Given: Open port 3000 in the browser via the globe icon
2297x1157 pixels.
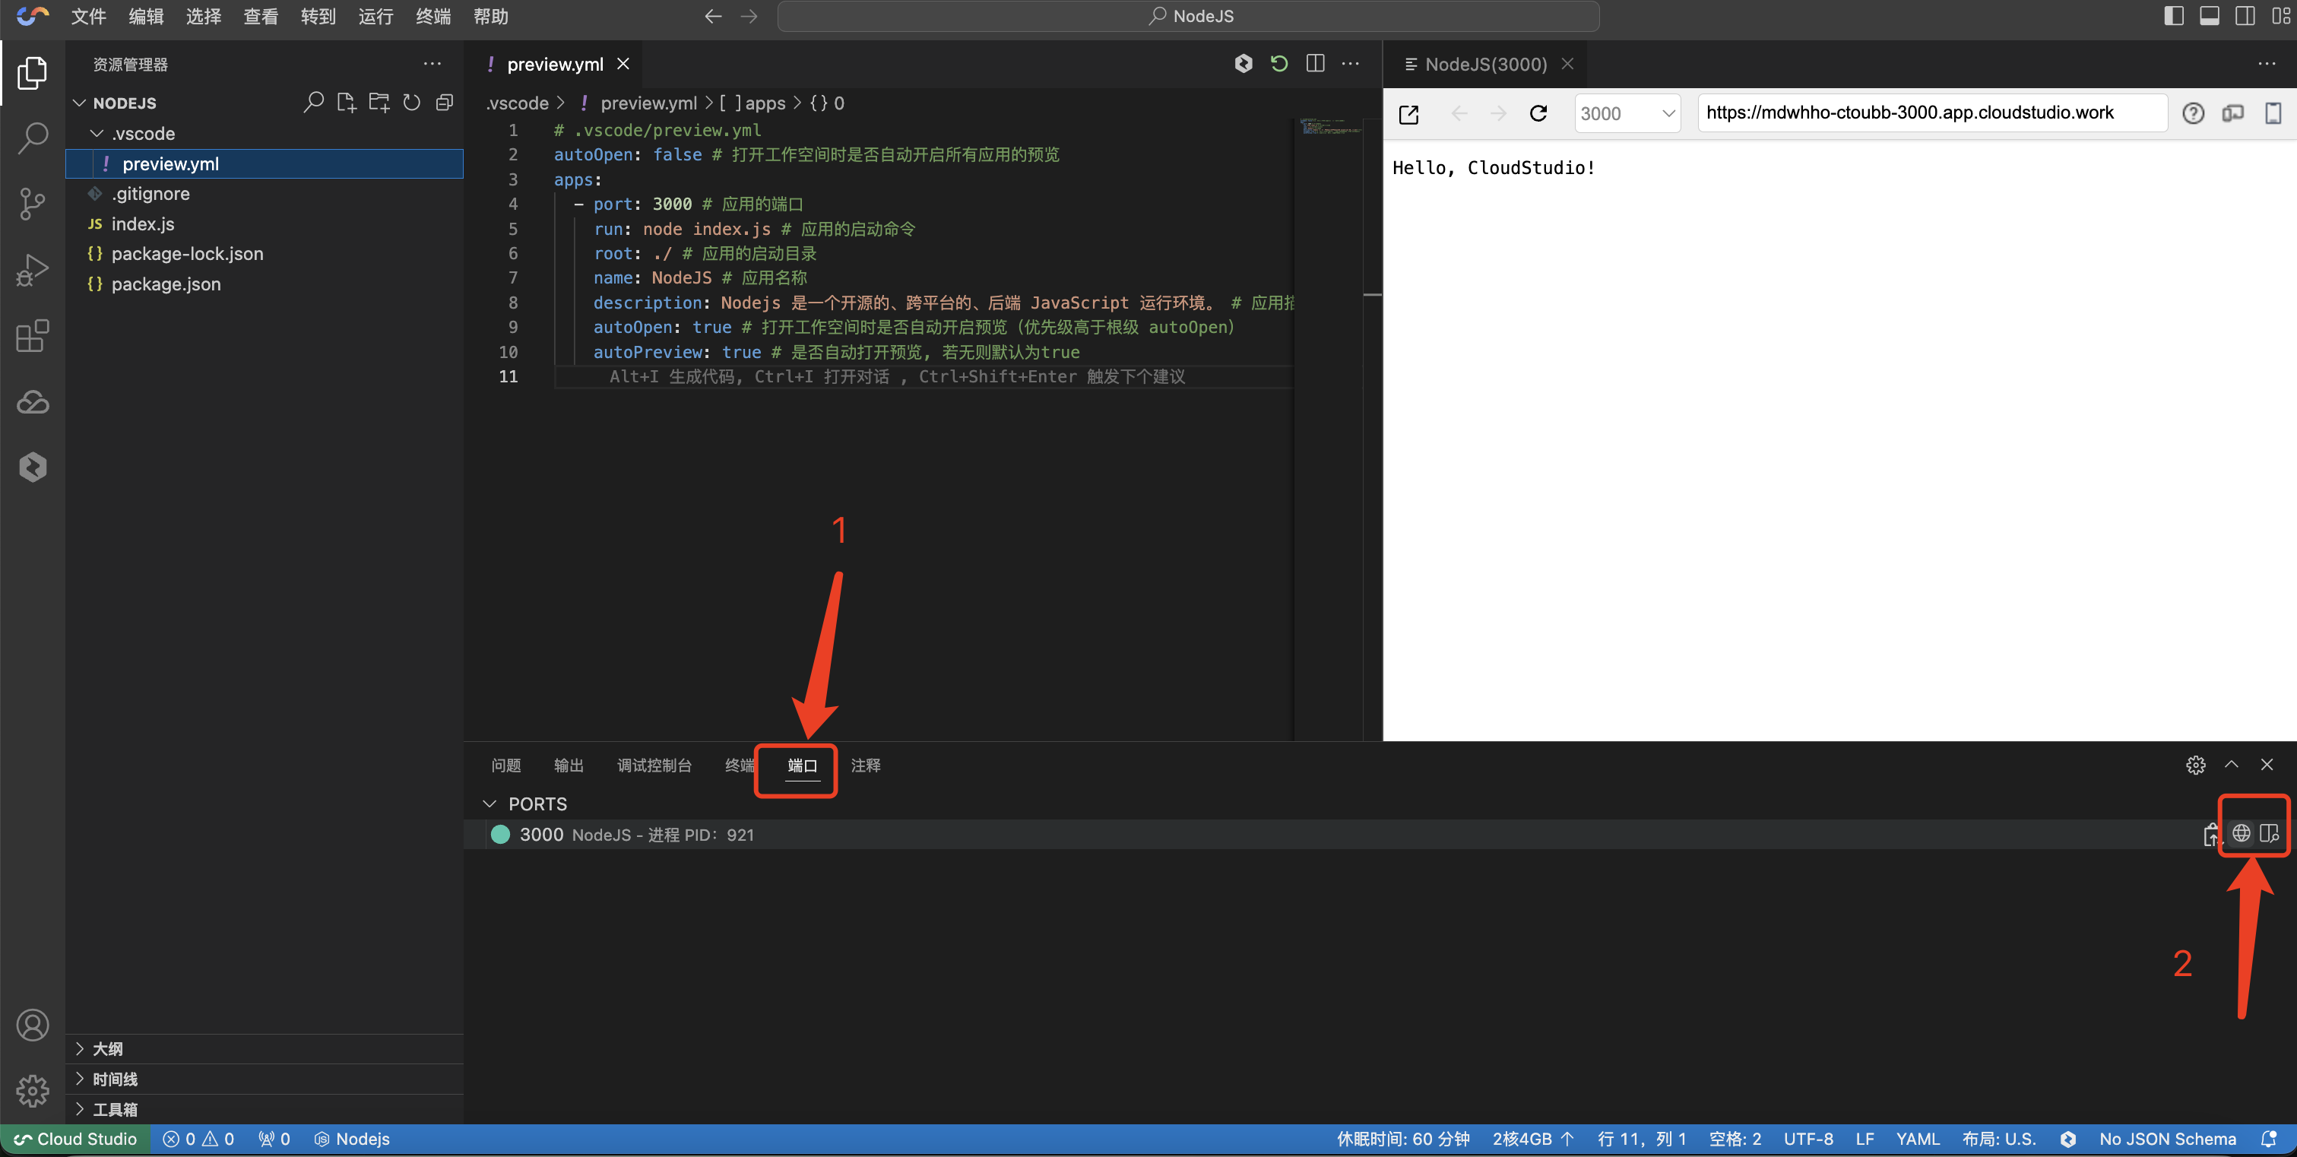Looking at the screenshot, I should coord(2241,833).
